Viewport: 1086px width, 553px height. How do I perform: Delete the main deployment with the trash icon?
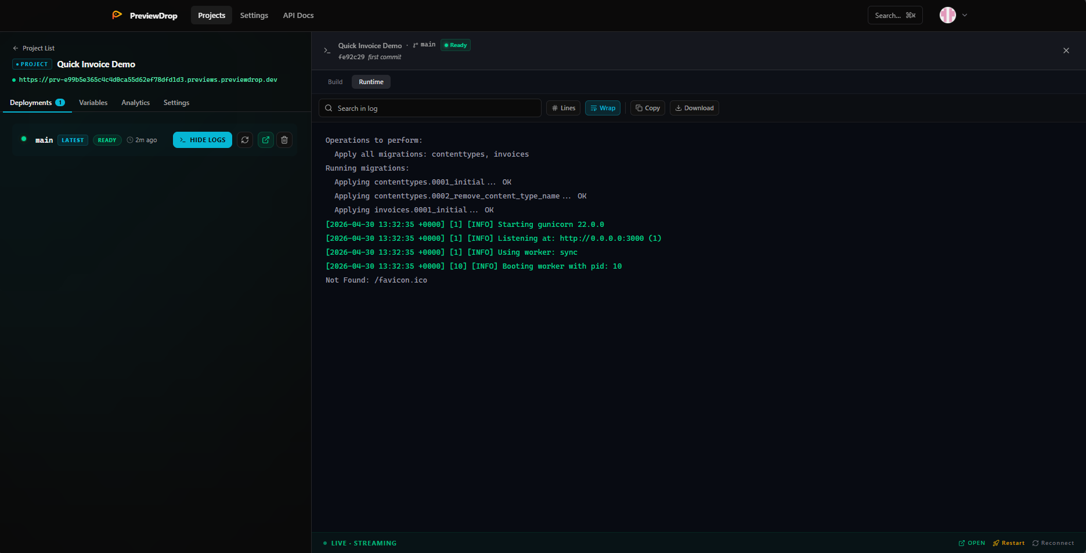point(284,140)
